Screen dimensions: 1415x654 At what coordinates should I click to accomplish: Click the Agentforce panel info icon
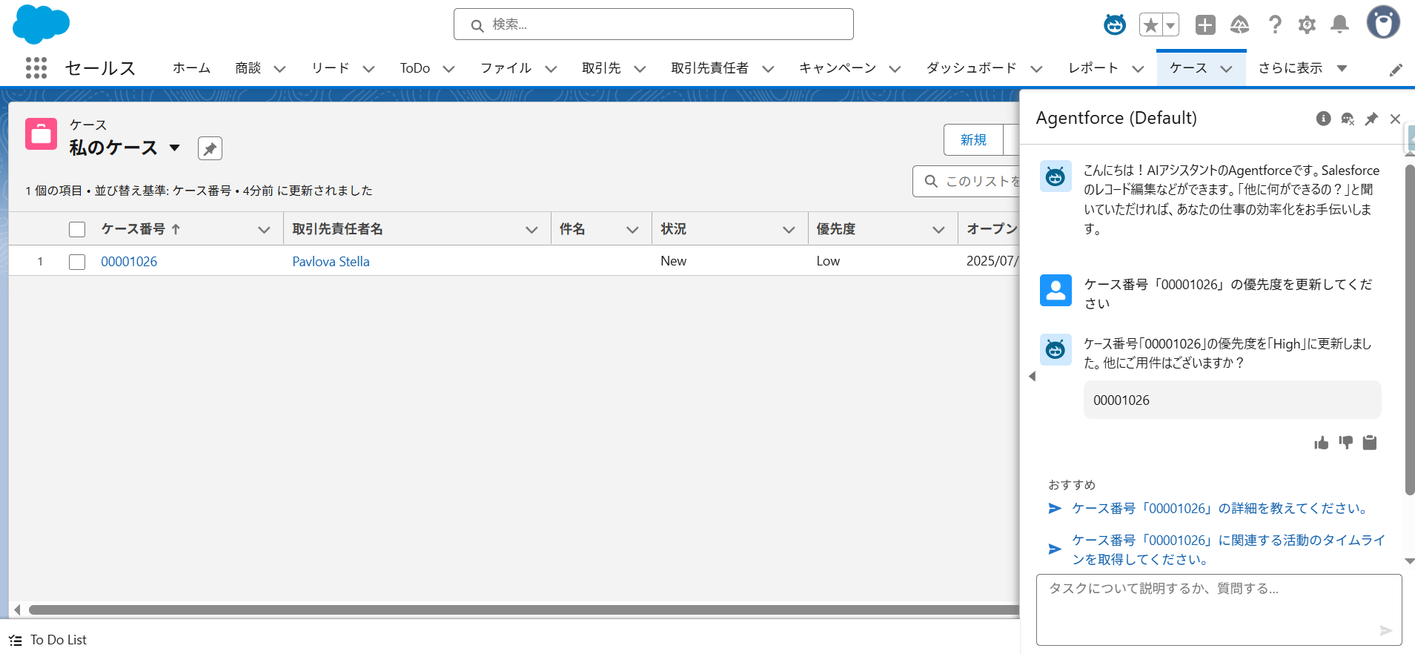1323,119
